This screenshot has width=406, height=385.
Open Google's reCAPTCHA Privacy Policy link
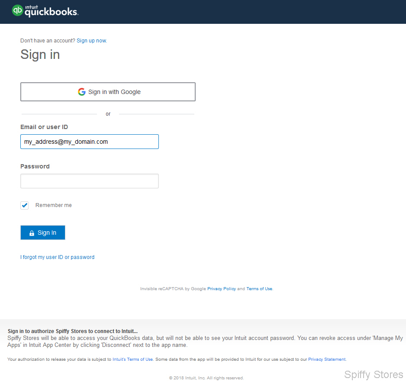tap(222, 288)
